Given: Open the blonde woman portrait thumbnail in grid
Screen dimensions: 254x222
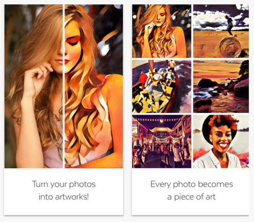Looking at the screenshot, I should coord(162,31).
